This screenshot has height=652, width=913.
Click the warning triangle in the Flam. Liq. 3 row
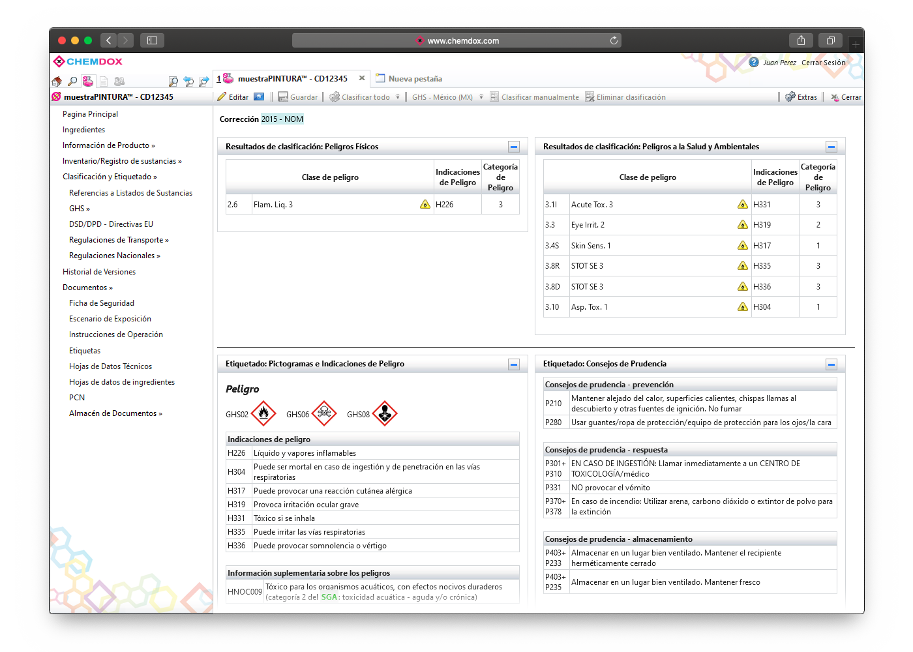click(x=425, y=205)
